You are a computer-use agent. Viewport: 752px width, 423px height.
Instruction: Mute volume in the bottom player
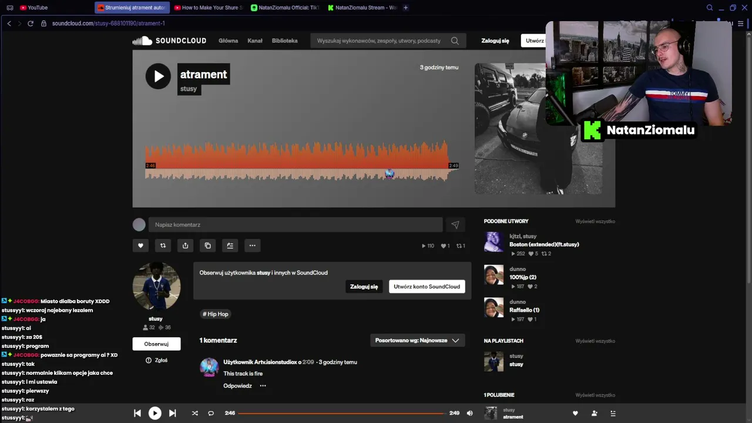click(x=469, y=413)
